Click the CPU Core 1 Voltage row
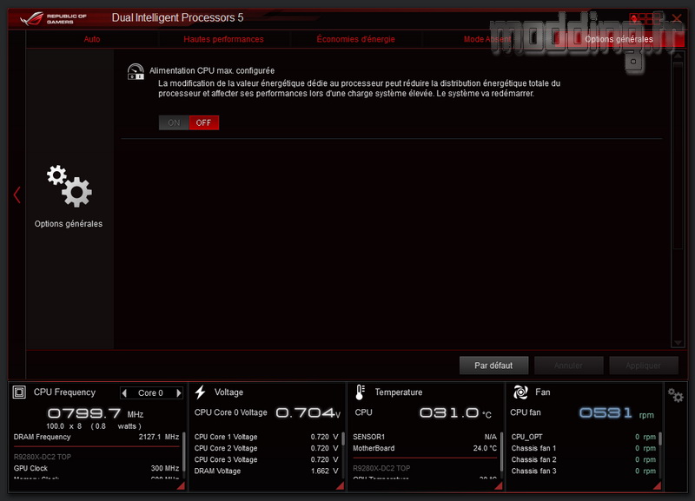 [266, 437]
